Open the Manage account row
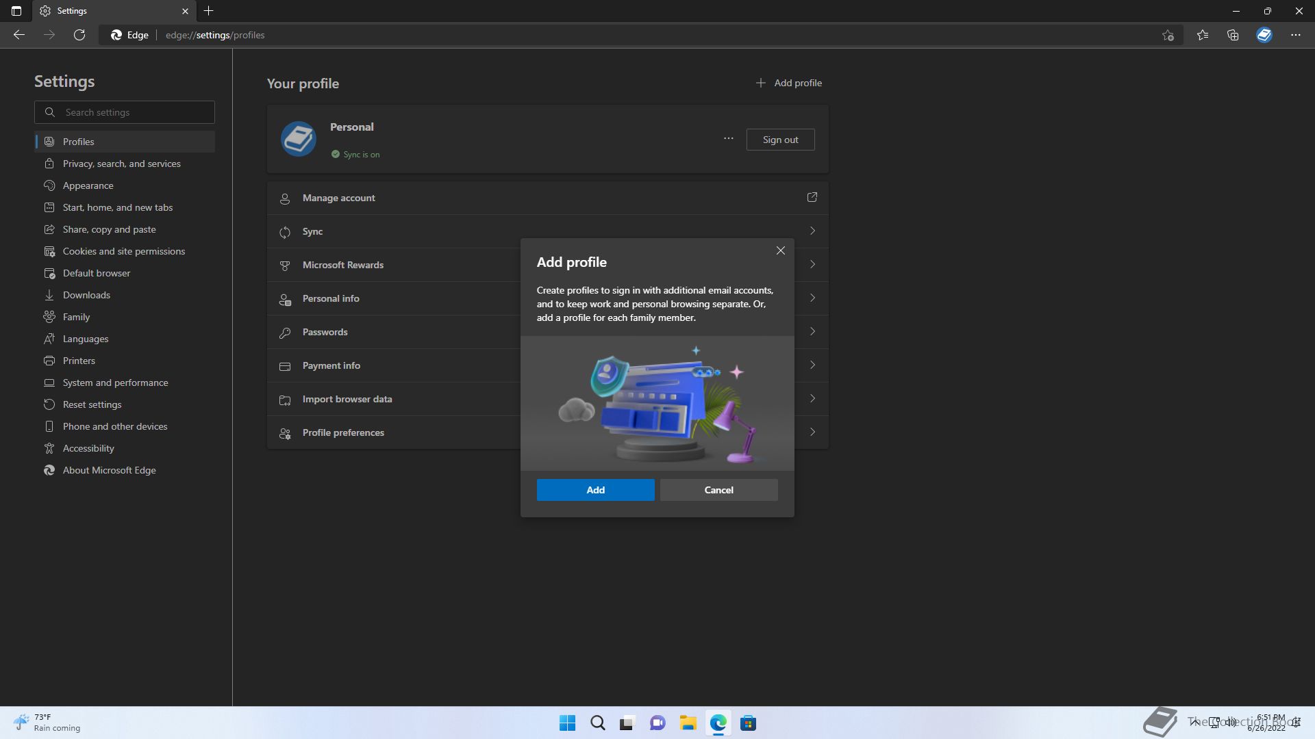 548,198
